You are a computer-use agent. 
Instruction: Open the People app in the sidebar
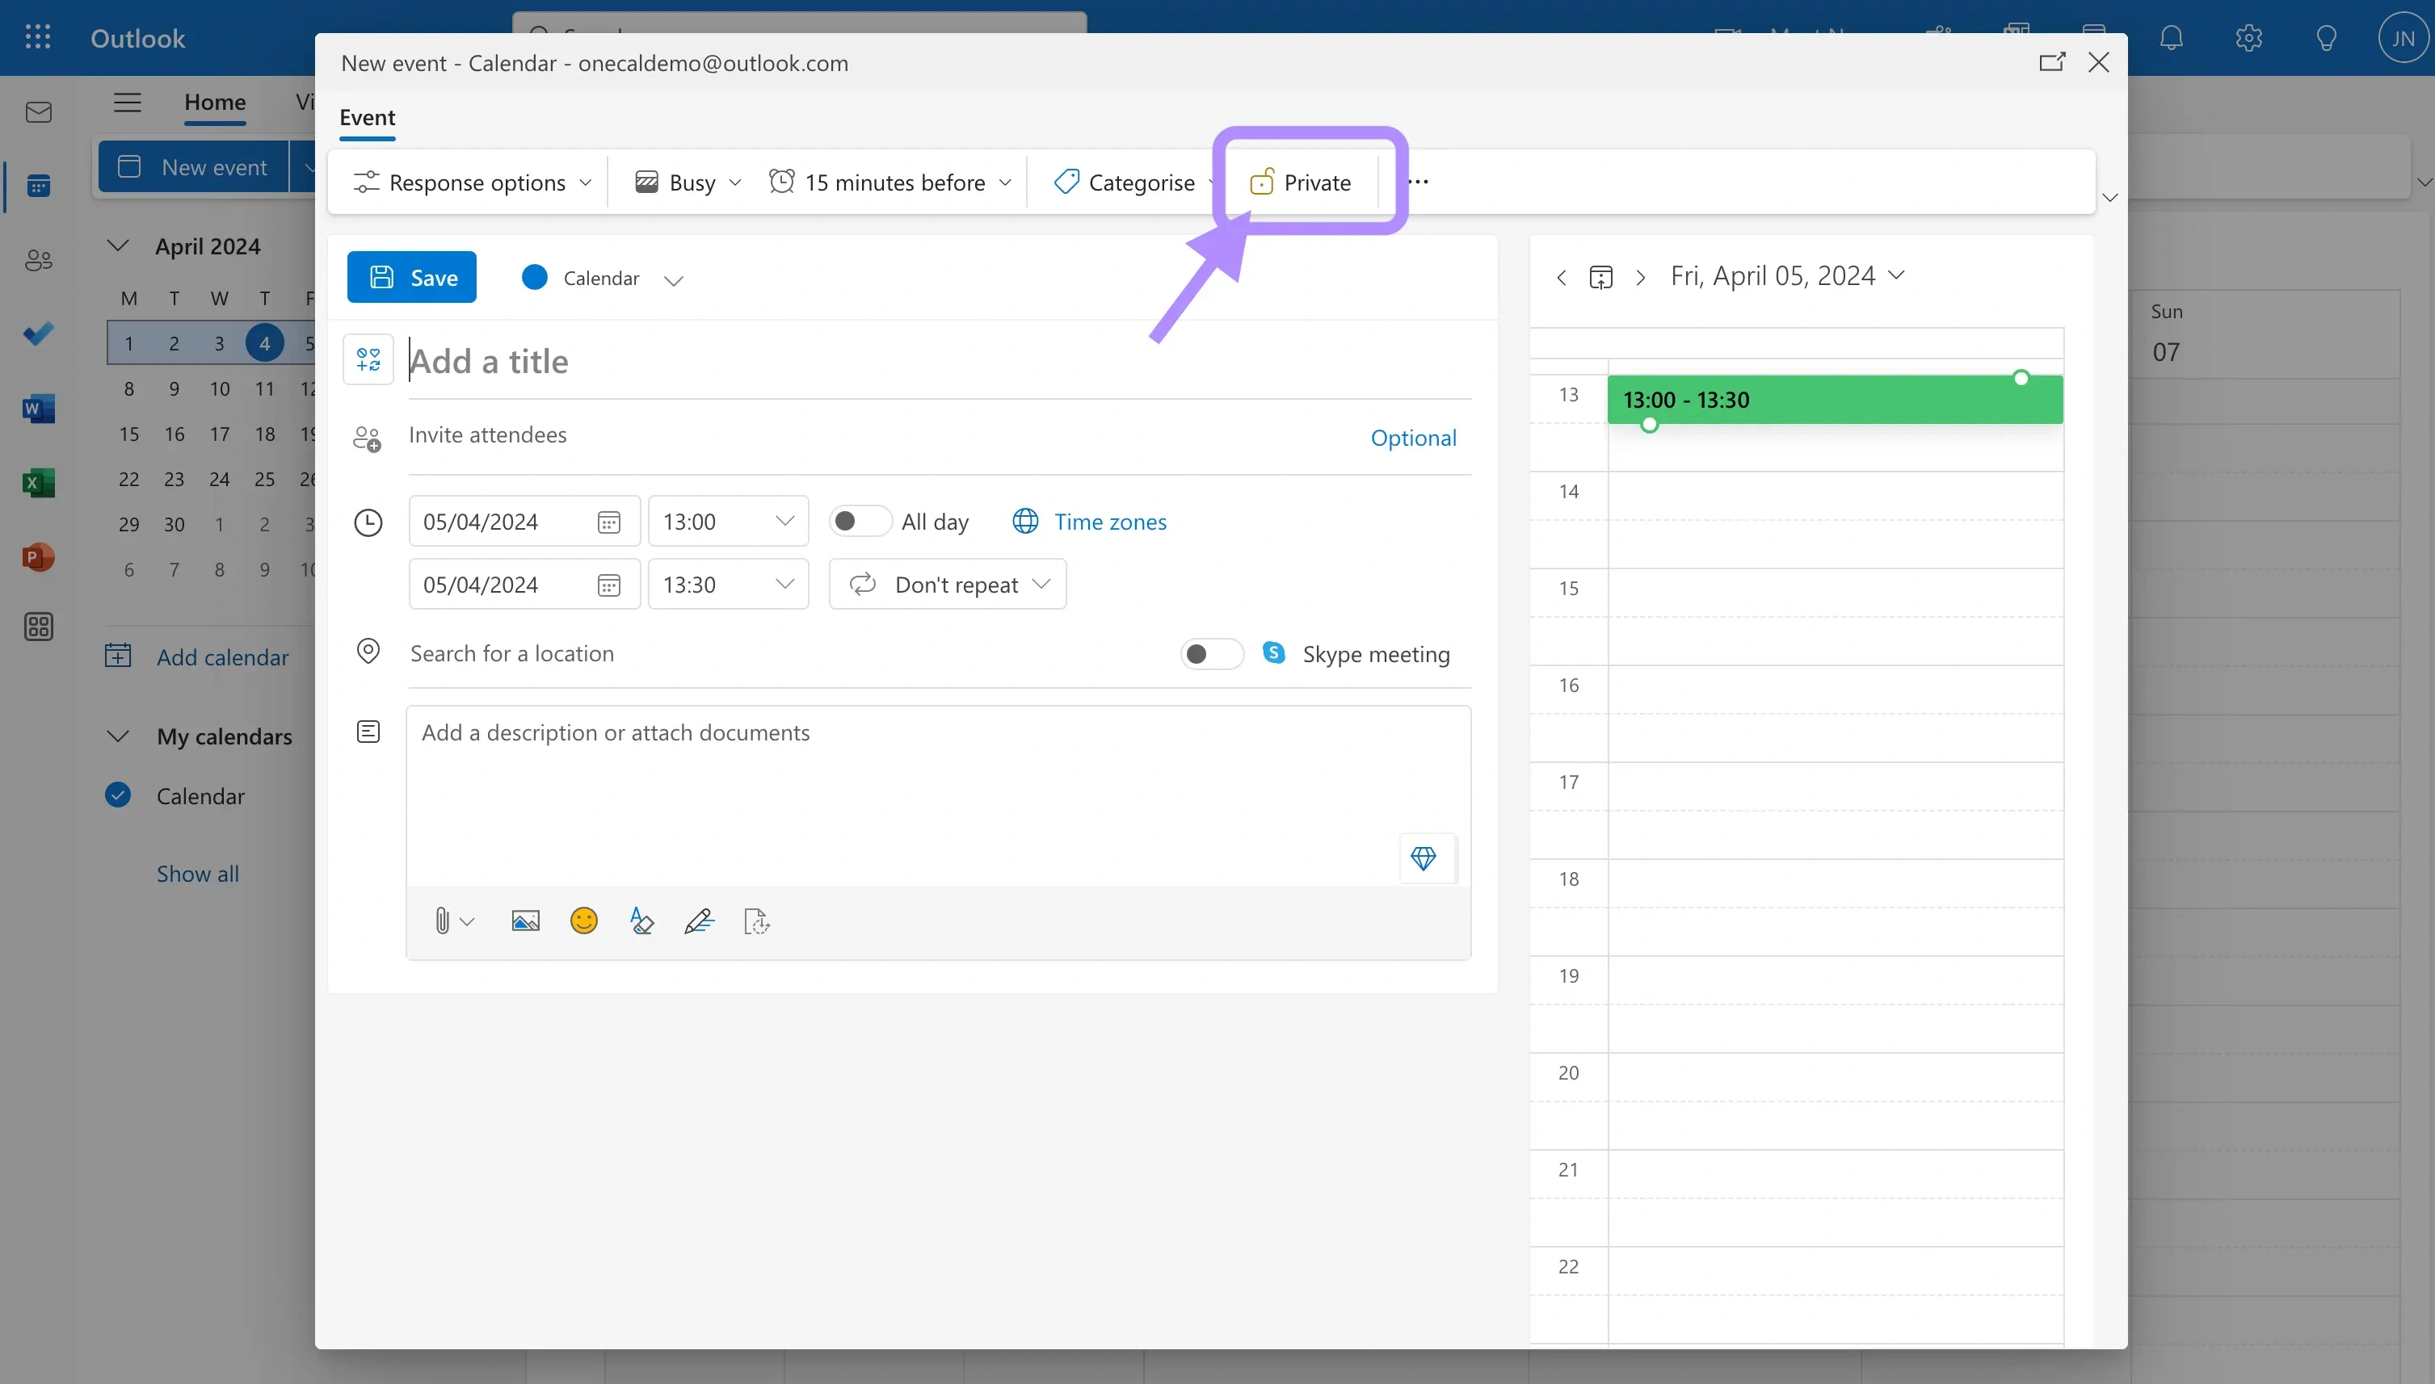pos(38,259)
